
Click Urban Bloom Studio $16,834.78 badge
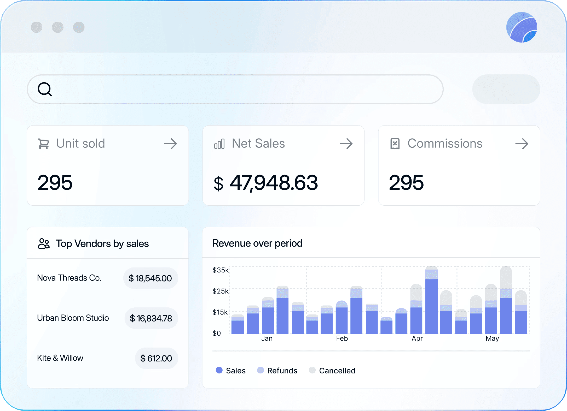tap(151, 318)
